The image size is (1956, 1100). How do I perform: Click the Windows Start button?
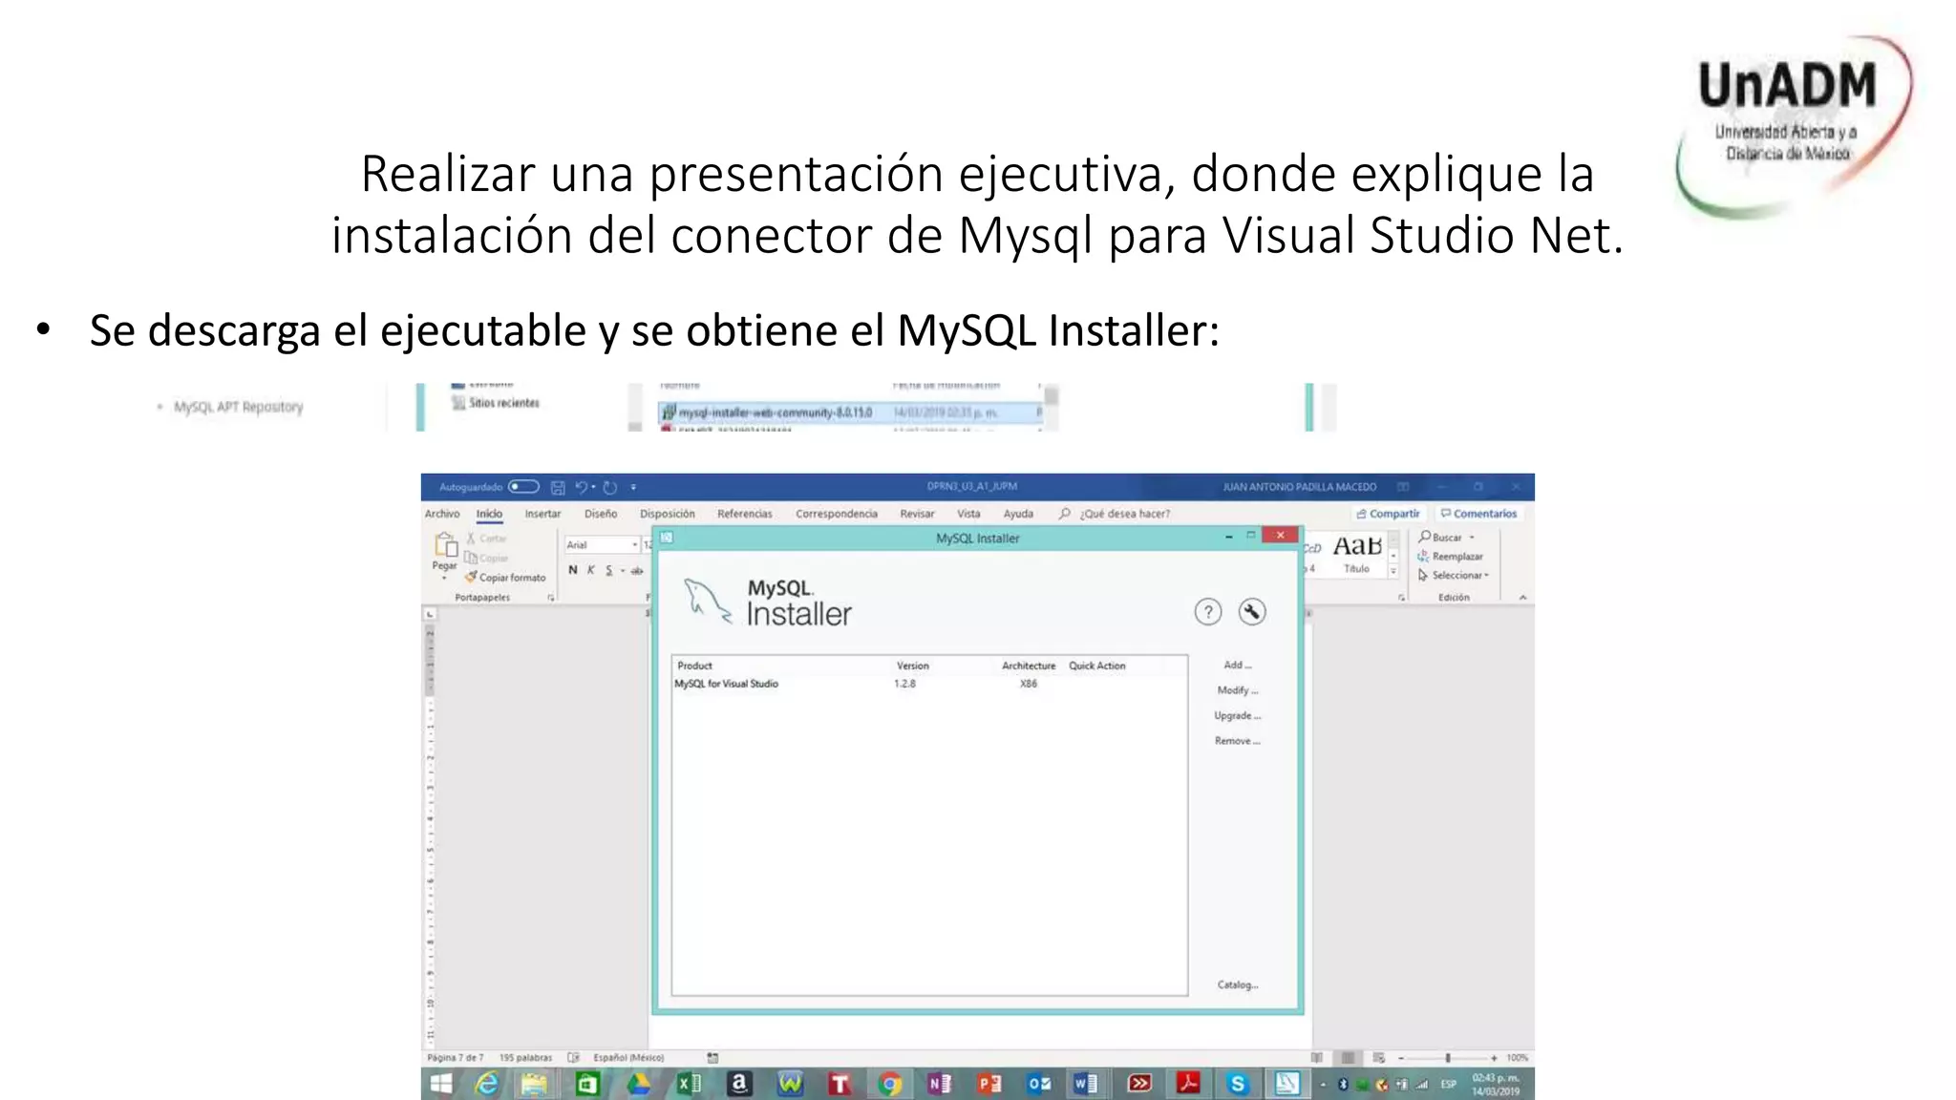441,1084
